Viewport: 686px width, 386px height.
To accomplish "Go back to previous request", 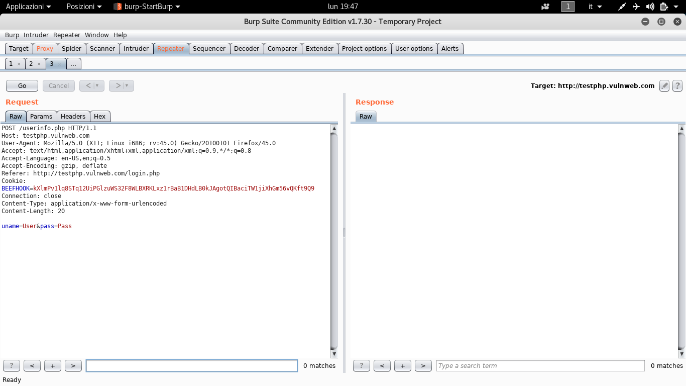I will (87, 86).
